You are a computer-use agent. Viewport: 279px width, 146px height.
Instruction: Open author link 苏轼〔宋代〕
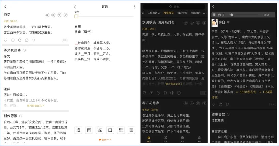pos(149,29)
